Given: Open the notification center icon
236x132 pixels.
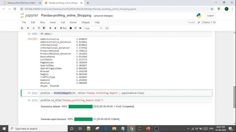Looking at the screenshot, I should [230, 129].
